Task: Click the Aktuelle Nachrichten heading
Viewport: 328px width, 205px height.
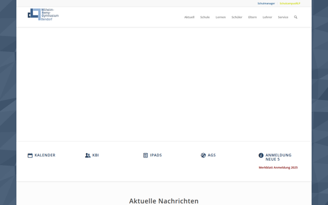Action: (x=164, y=201)
